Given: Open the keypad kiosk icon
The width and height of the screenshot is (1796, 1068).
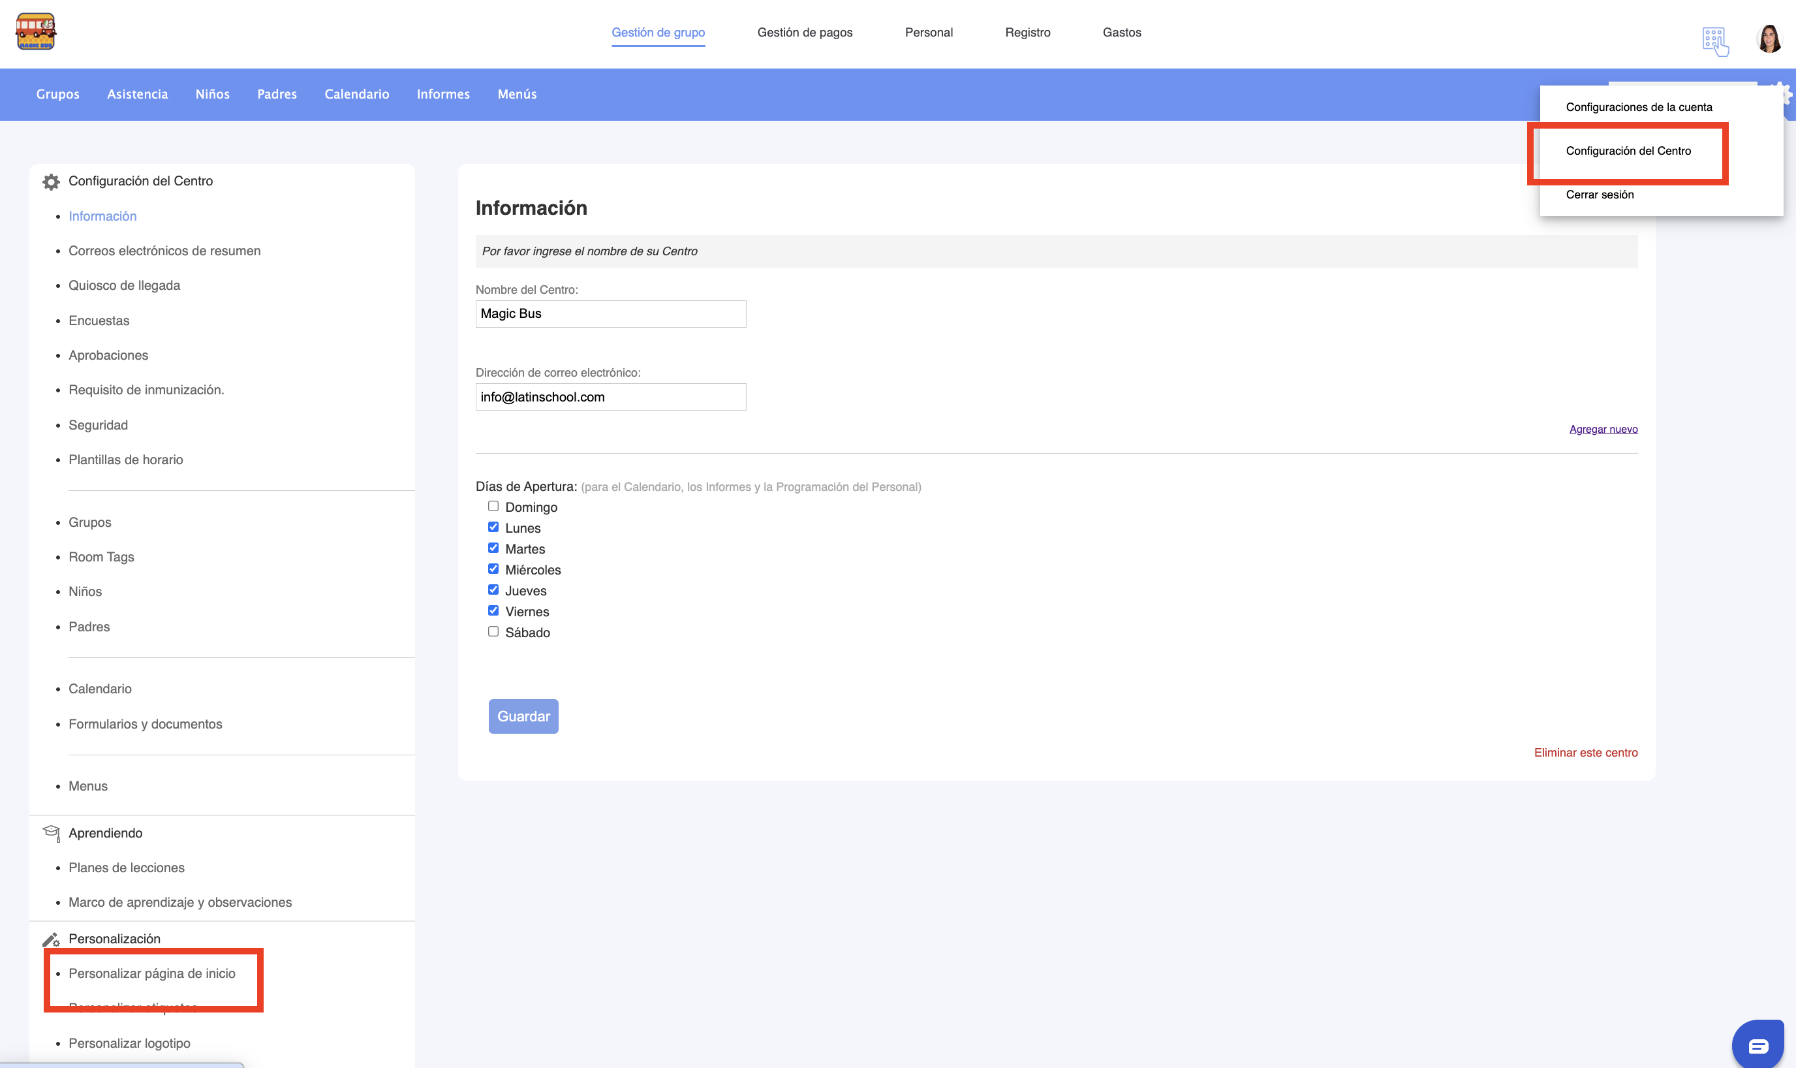Looking at the screenshot, I should coord(1714,41).
